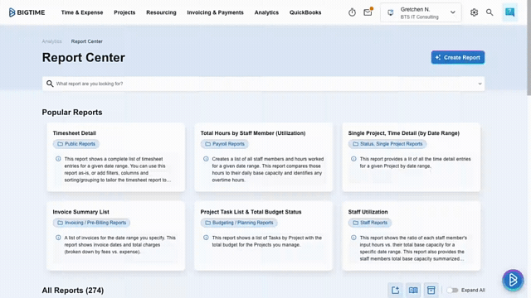
Task: Click the archive icon beside All Reports
Action: click(431, 290)
